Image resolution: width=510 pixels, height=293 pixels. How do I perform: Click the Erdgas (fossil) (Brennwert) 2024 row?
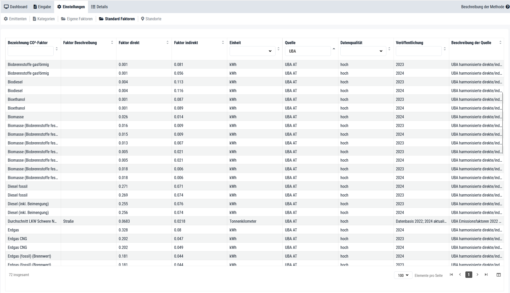pos(254,256)
